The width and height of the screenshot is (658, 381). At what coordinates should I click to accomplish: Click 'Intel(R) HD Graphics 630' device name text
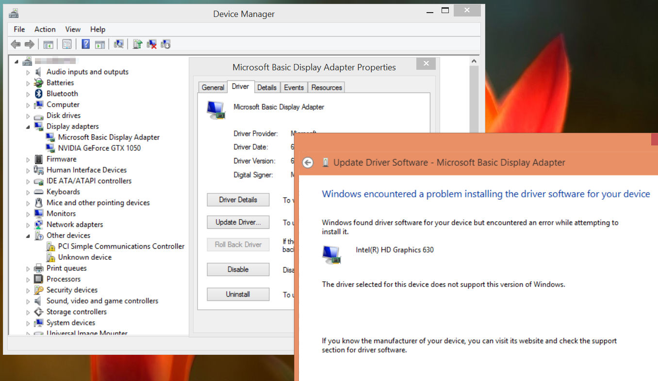point(395,250)
